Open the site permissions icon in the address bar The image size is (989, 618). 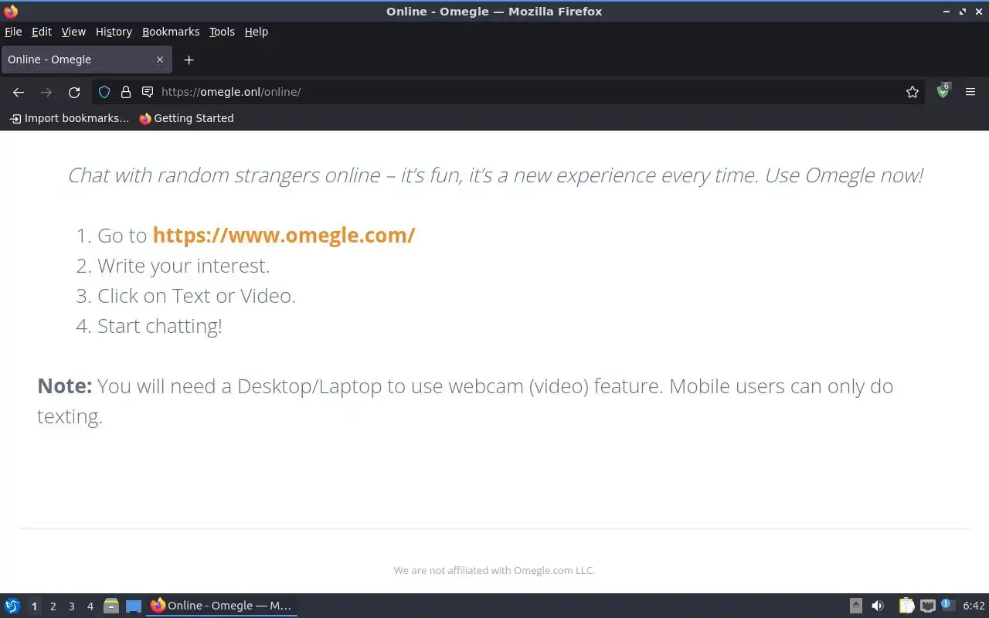tap(148, 92)
